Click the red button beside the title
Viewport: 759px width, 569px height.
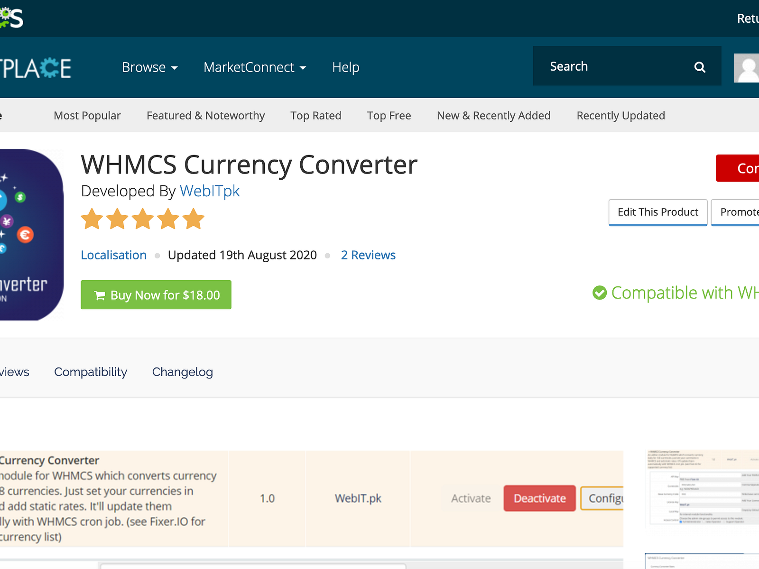pos(738,168)
